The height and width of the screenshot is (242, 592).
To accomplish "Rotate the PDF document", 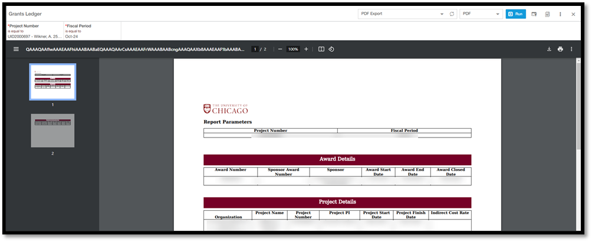I will pyautogui.click(x=331, y=49).
